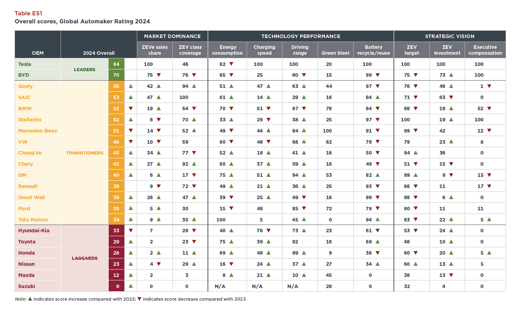Click the Charging speed column header

264,50
